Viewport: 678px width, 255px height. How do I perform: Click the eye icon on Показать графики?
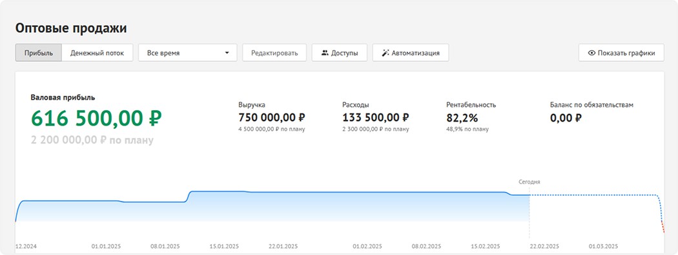click(x=592, y=53)
